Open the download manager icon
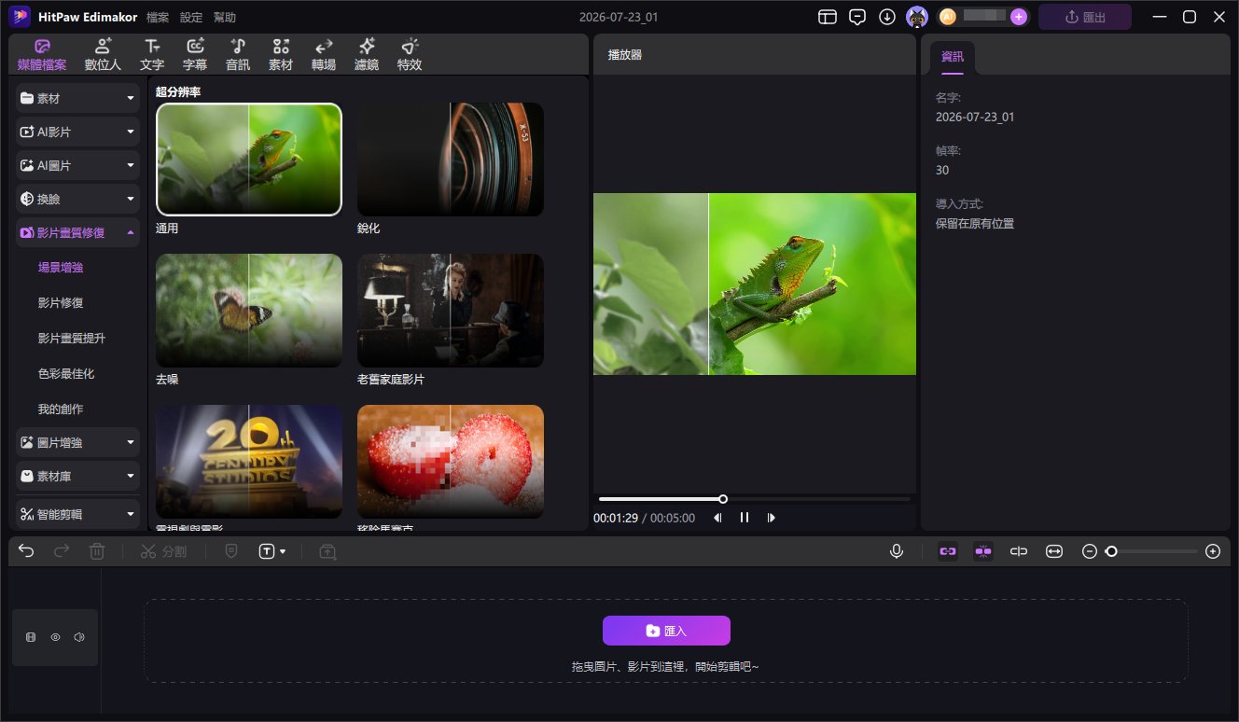The height and width of the screenshot is (722, 1239). (x=887, y=17)
